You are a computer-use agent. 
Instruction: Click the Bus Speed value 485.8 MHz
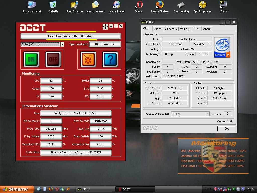pos(175,103)
